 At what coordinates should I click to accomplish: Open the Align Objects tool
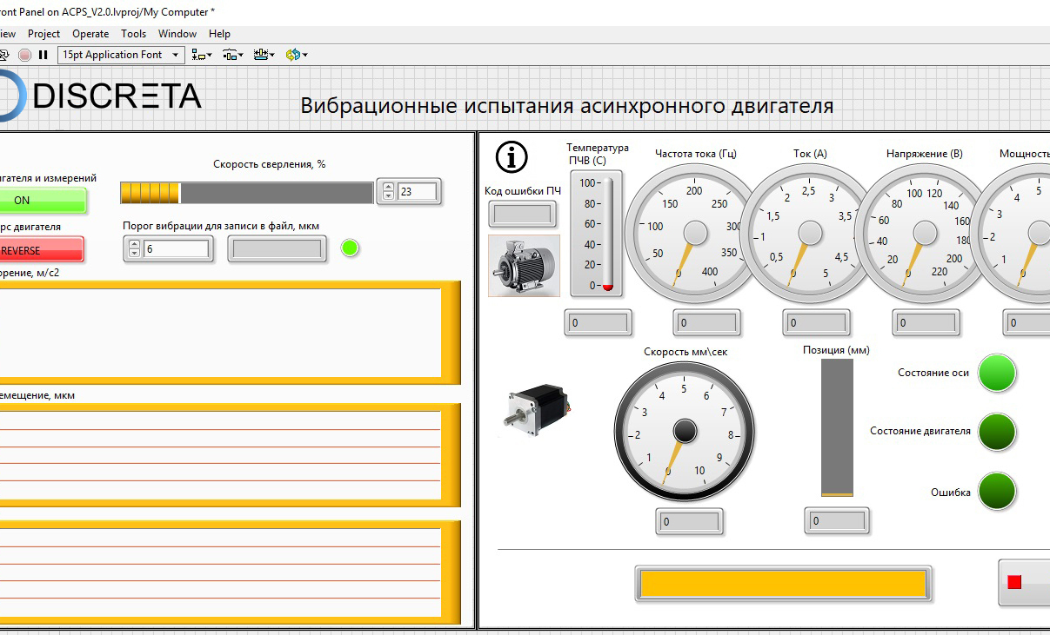click(202, 55)
